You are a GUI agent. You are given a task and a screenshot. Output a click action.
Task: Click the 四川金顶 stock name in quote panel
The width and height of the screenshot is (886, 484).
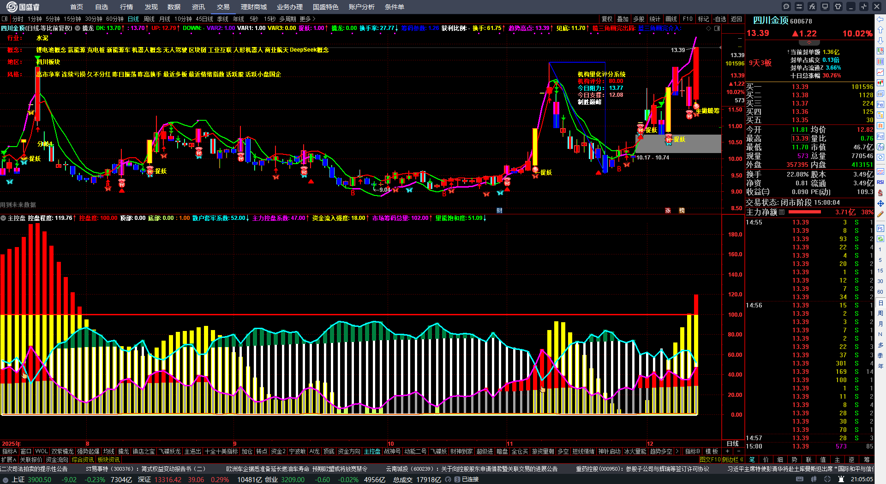click(x=771, y=20)
